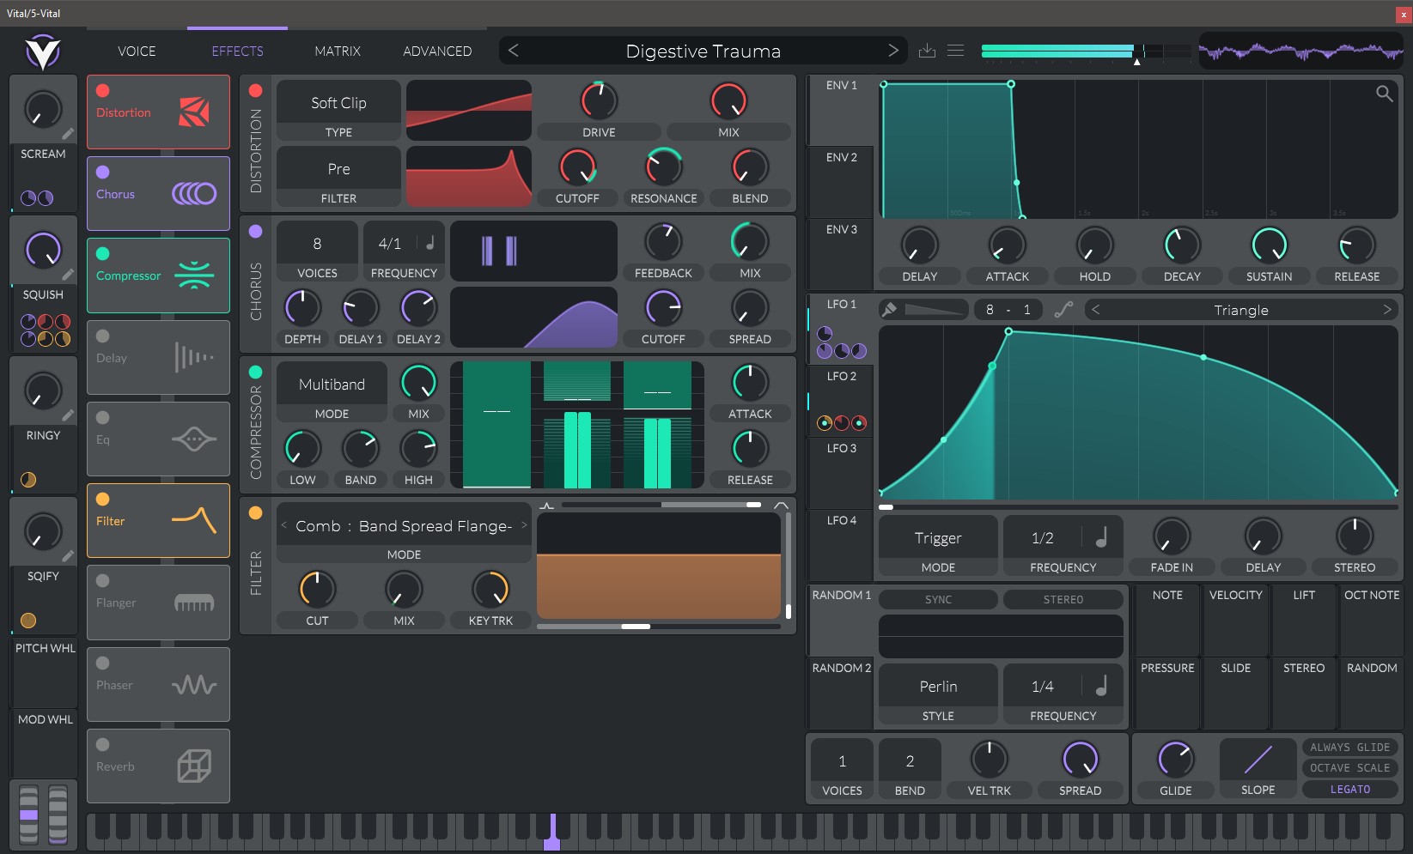The image size is (1413, 854).
Task: Open the Comb Band Spread Flange mode menu
Action: (x=404, y=526)
